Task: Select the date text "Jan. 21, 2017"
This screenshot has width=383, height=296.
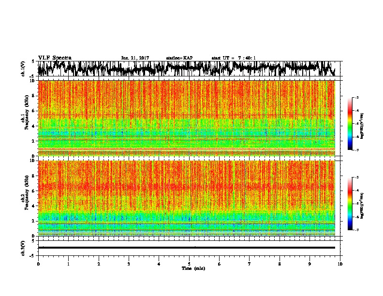Action: click(x=135, y=58)
